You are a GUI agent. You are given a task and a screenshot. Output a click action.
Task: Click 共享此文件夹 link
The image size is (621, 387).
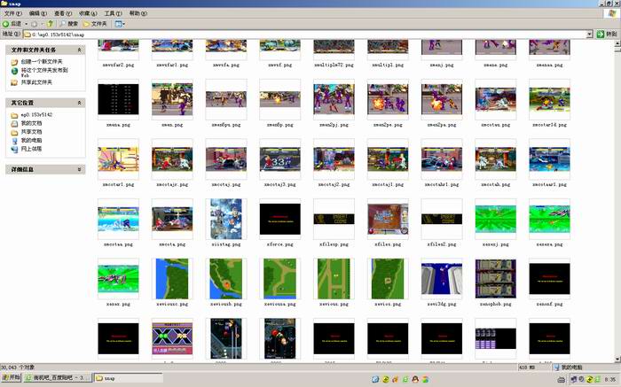[x=36, y=82]
